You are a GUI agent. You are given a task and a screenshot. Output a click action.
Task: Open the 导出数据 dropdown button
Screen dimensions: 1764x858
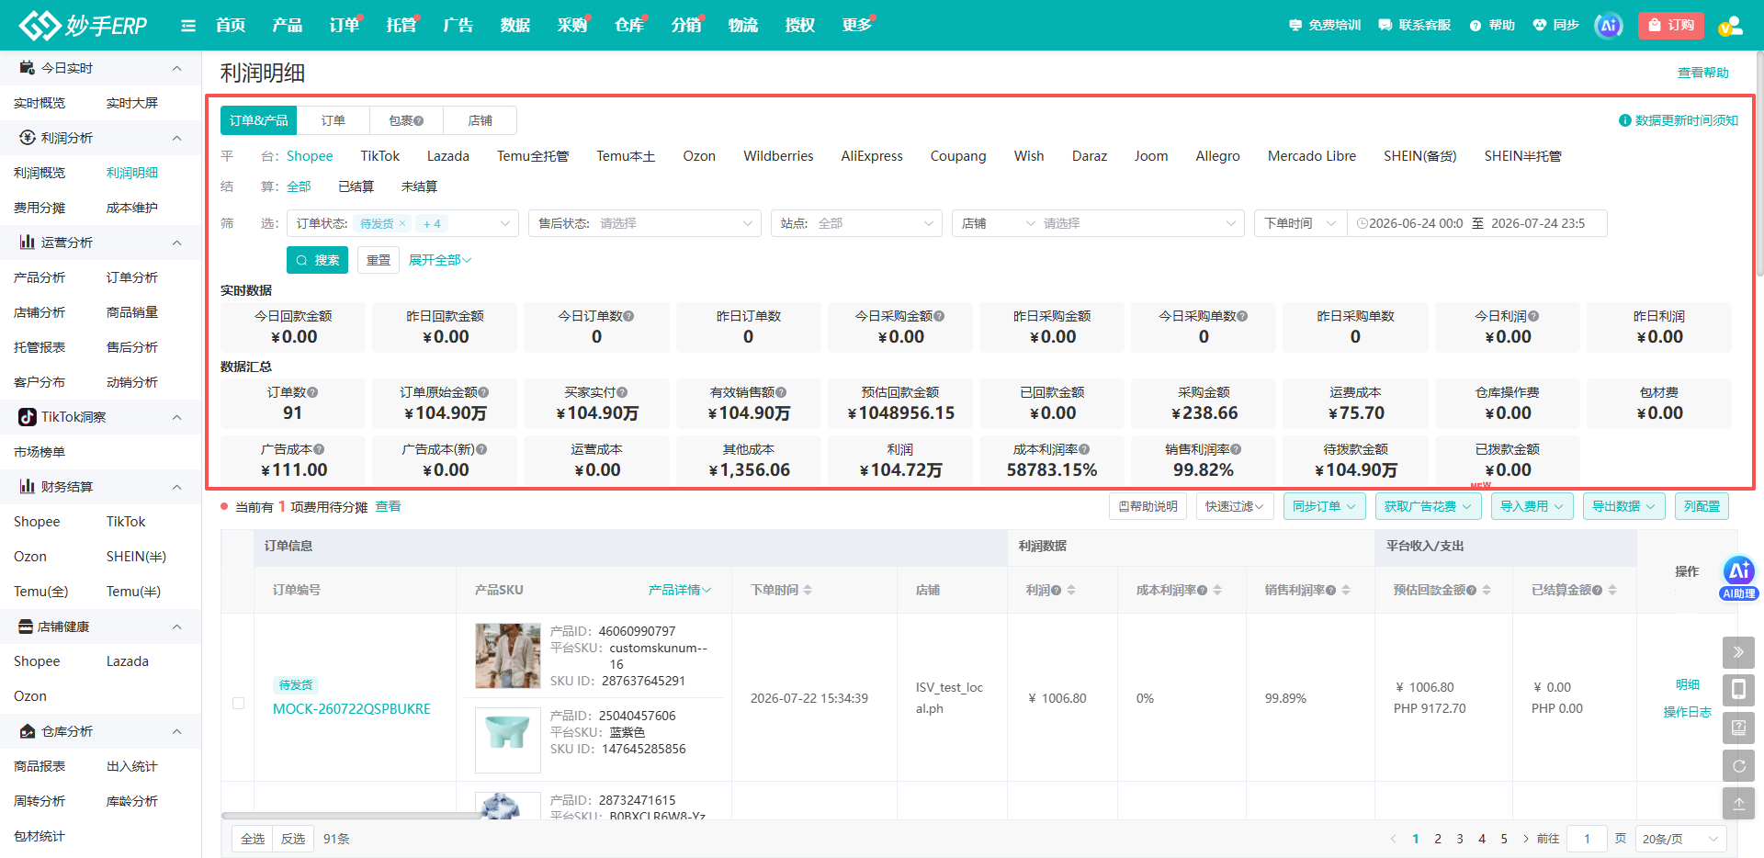point(1623,506)
